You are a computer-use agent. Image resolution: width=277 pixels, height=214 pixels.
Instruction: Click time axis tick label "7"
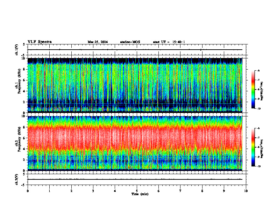180,191
